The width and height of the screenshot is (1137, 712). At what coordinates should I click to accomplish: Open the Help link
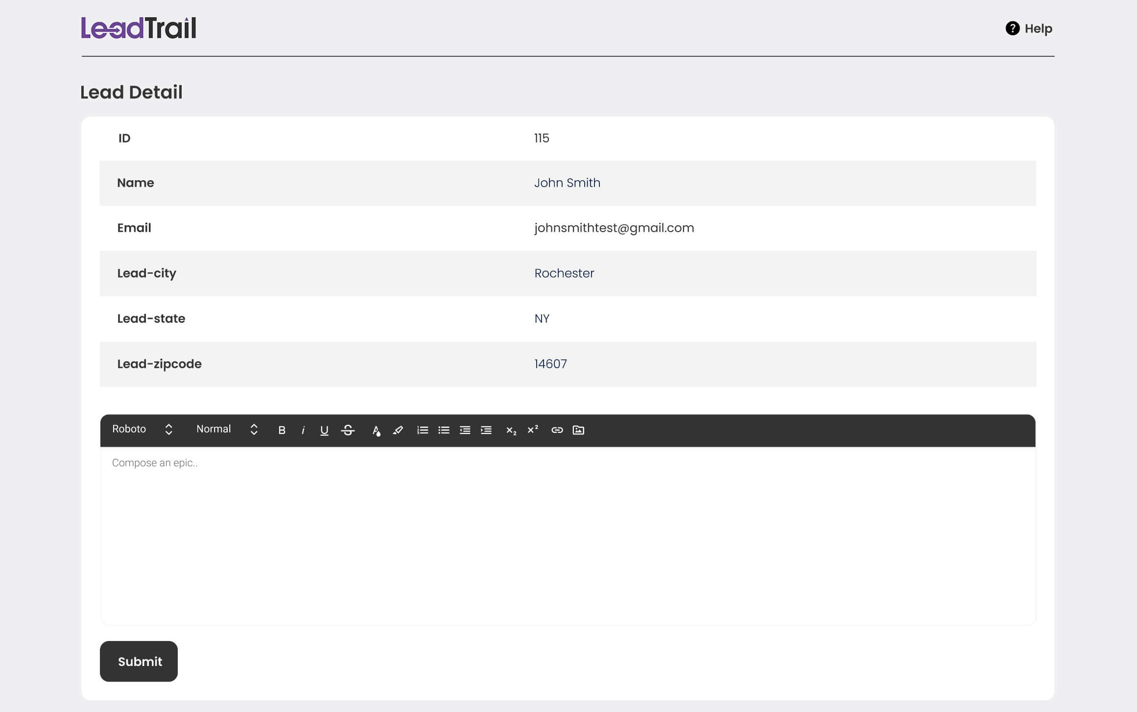tap(1029, 28)
